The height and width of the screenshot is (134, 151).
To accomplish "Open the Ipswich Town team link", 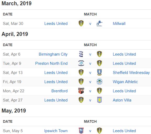I will tap(56, 131).
